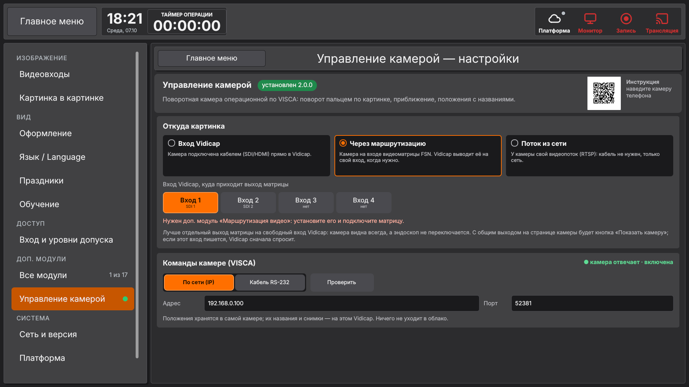
Task: Open the Платформа cloud icon
Action: [x=554, y=22]
